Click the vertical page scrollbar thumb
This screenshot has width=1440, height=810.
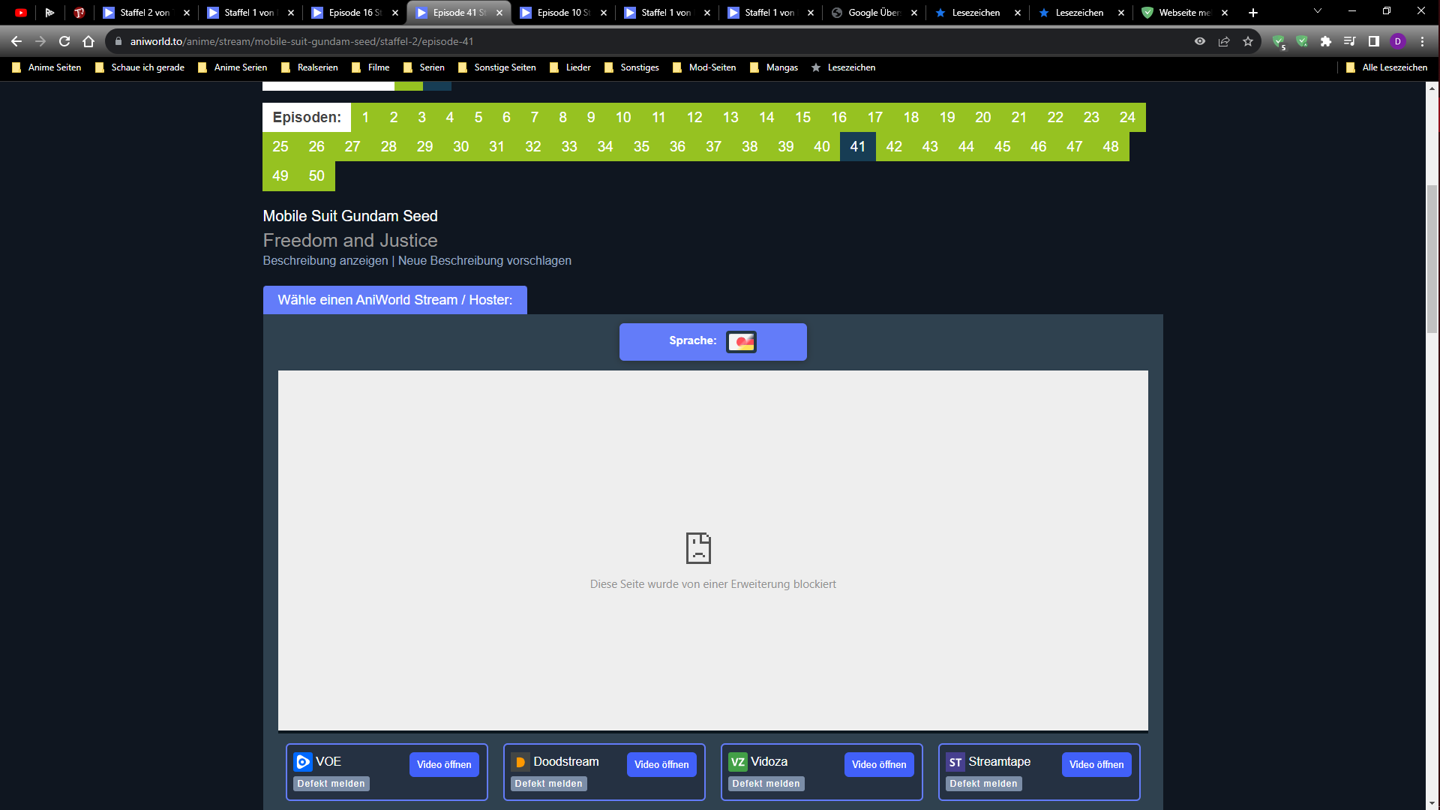coord(1432,259)
